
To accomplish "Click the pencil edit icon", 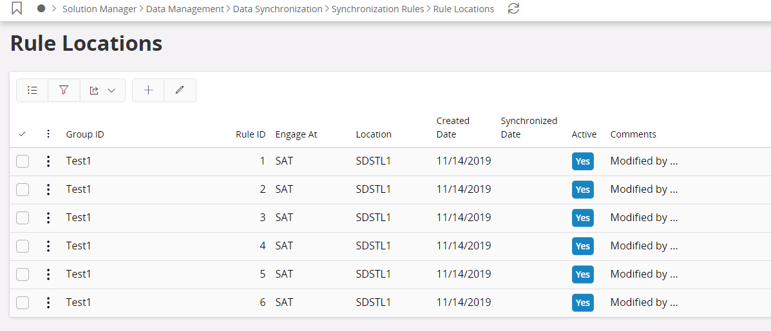I will tap(180, 91).
